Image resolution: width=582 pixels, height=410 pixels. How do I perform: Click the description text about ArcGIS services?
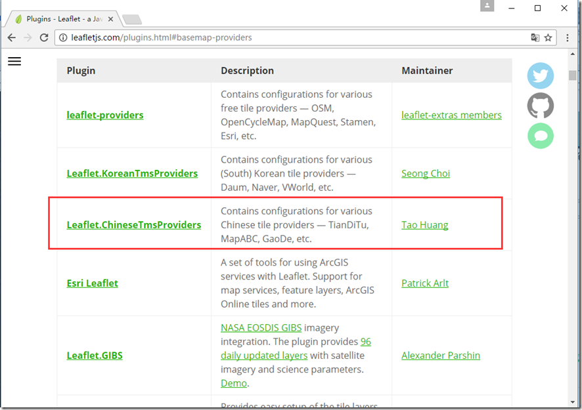click(298, 283)
